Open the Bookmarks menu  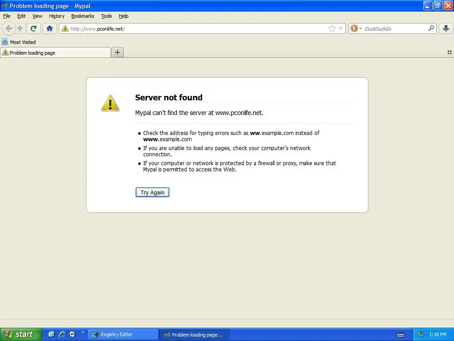coord(83,16)
